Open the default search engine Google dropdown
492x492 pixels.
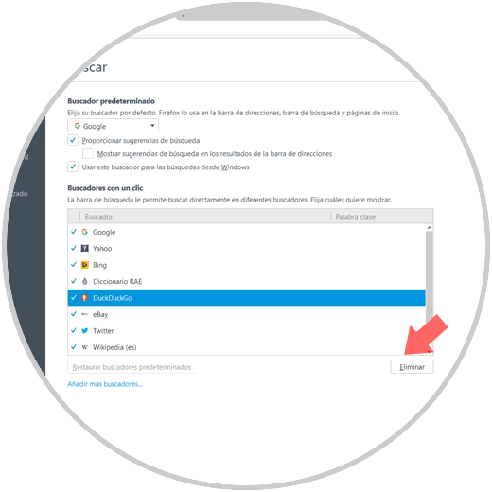pyautogui.click(x=113, y=126)
